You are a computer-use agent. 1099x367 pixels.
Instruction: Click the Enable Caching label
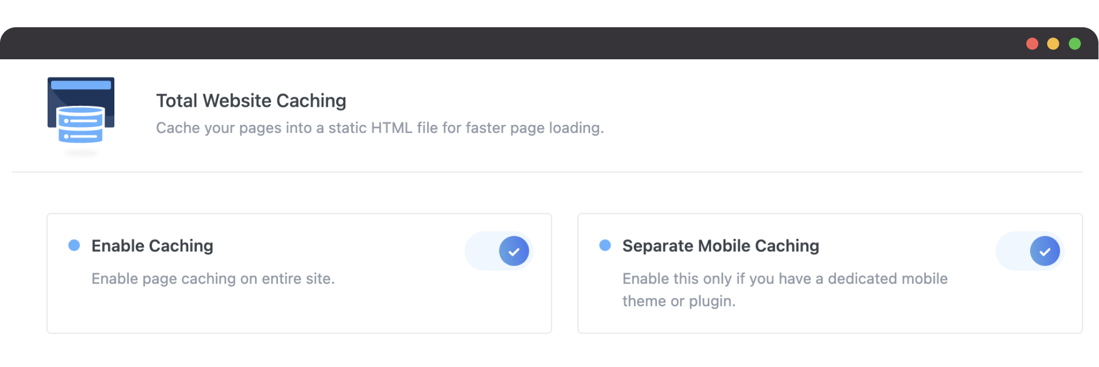point(152,246)
